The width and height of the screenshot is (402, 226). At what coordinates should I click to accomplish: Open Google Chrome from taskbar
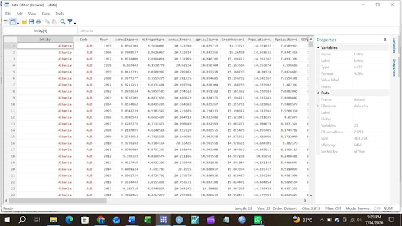[100, 220]
